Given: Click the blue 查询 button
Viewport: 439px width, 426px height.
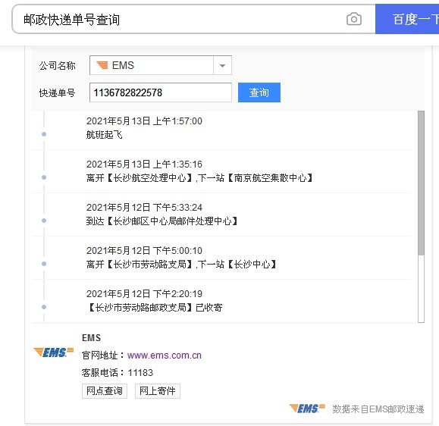Looking at the screenshot, I should click(x=259, y=92).
